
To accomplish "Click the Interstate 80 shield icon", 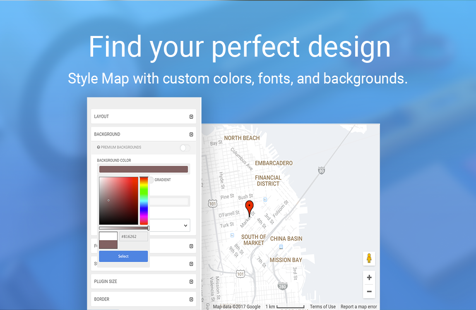I will [322, 171].
